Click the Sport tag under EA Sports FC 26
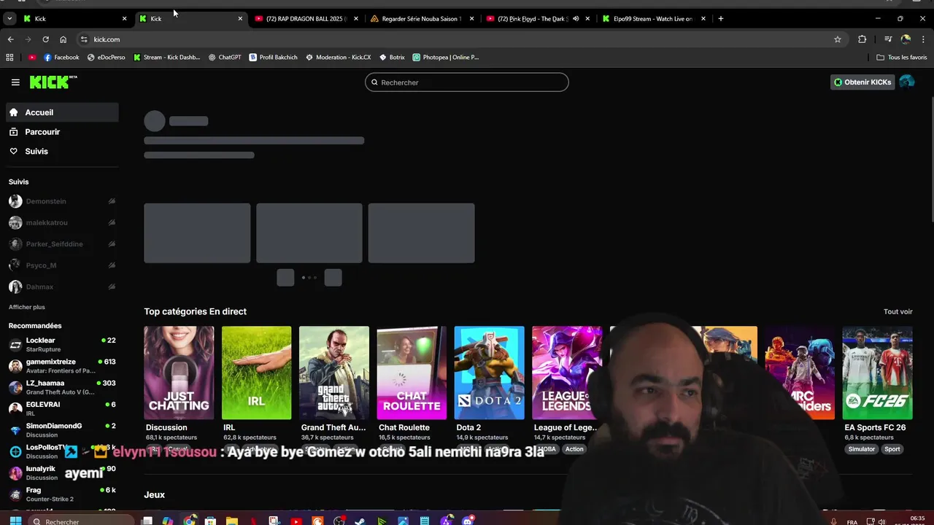934x525 pixels. tap(892, 449)
